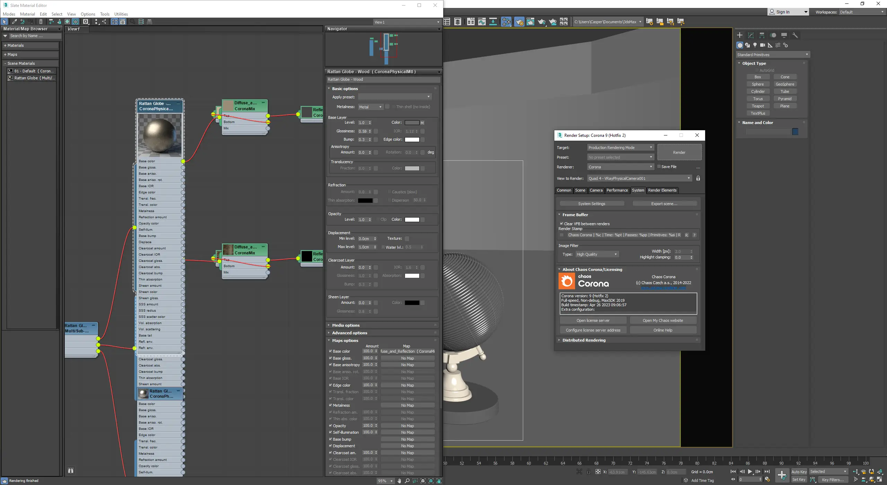Open the Lights category in Create panel
This screenshot has height=485, width=887.
coord(755,45)
